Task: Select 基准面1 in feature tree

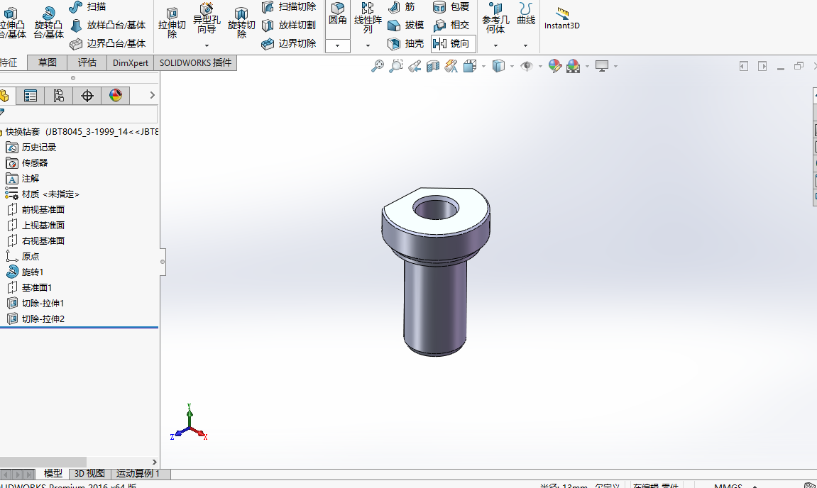Action: [x=29, y=287]
